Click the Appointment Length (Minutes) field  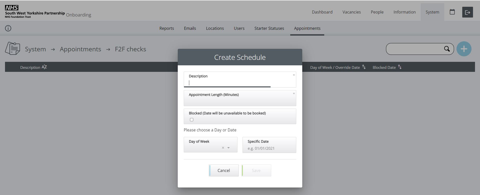point(239,101)
